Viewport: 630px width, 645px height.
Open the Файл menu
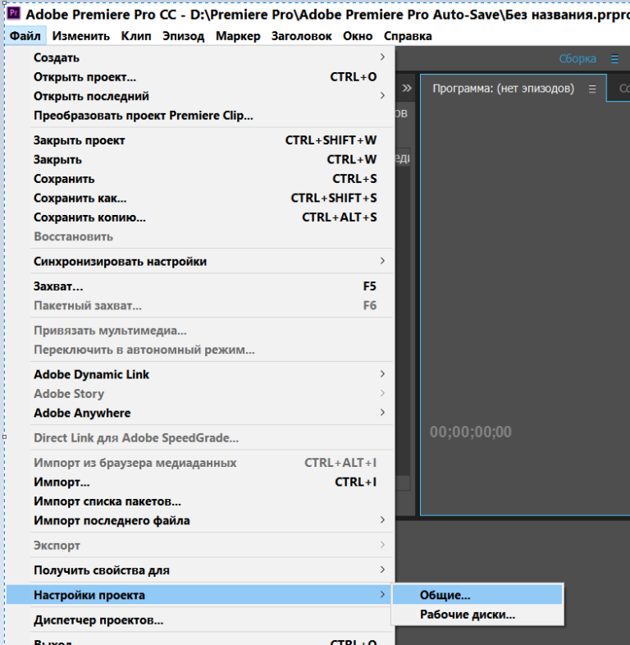[x=25, y=36]
